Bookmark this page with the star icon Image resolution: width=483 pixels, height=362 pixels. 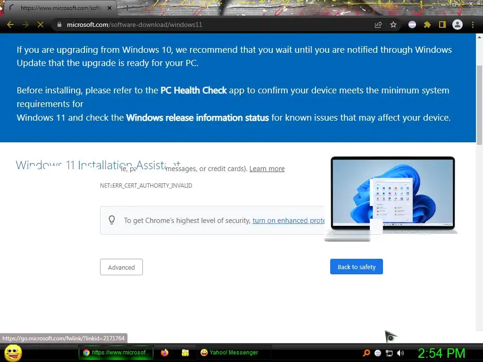(393, 25)
